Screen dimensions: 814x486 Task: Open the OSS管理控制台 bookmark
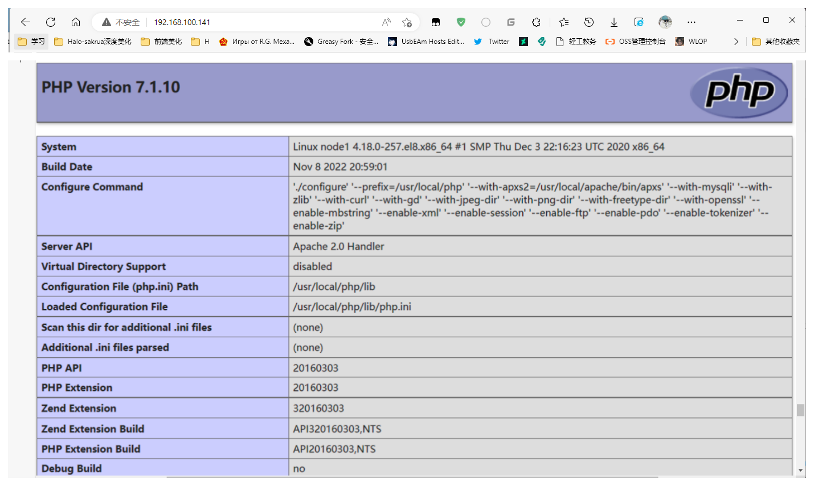click(636, 41)
